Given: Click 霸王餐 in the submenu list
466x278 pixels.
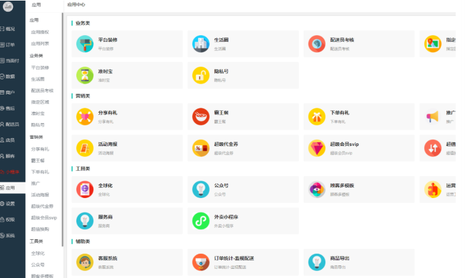Looking at the screenshot, I should pos(38,161).
